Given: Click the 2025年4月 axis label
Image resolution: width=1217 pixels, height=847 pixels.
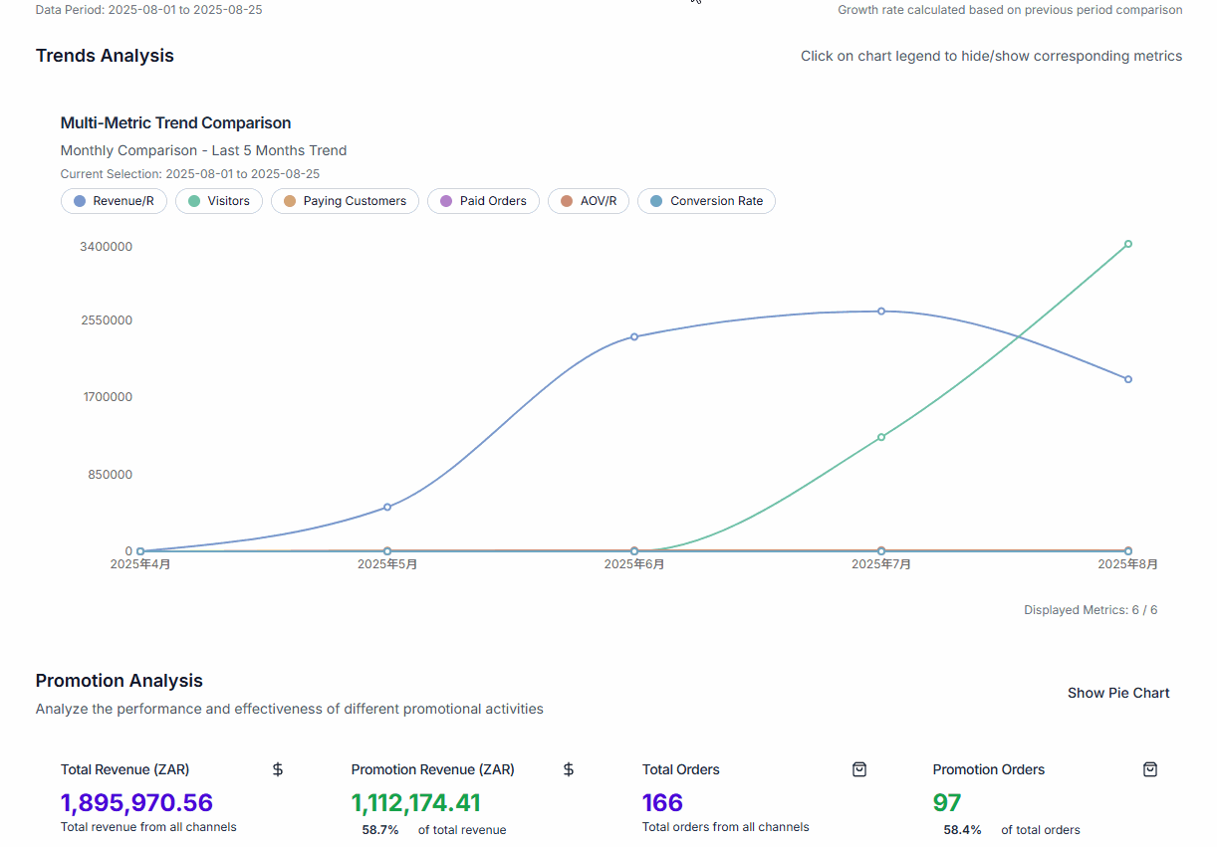Looking at the screenshot, I should click(x=140, y=564).
